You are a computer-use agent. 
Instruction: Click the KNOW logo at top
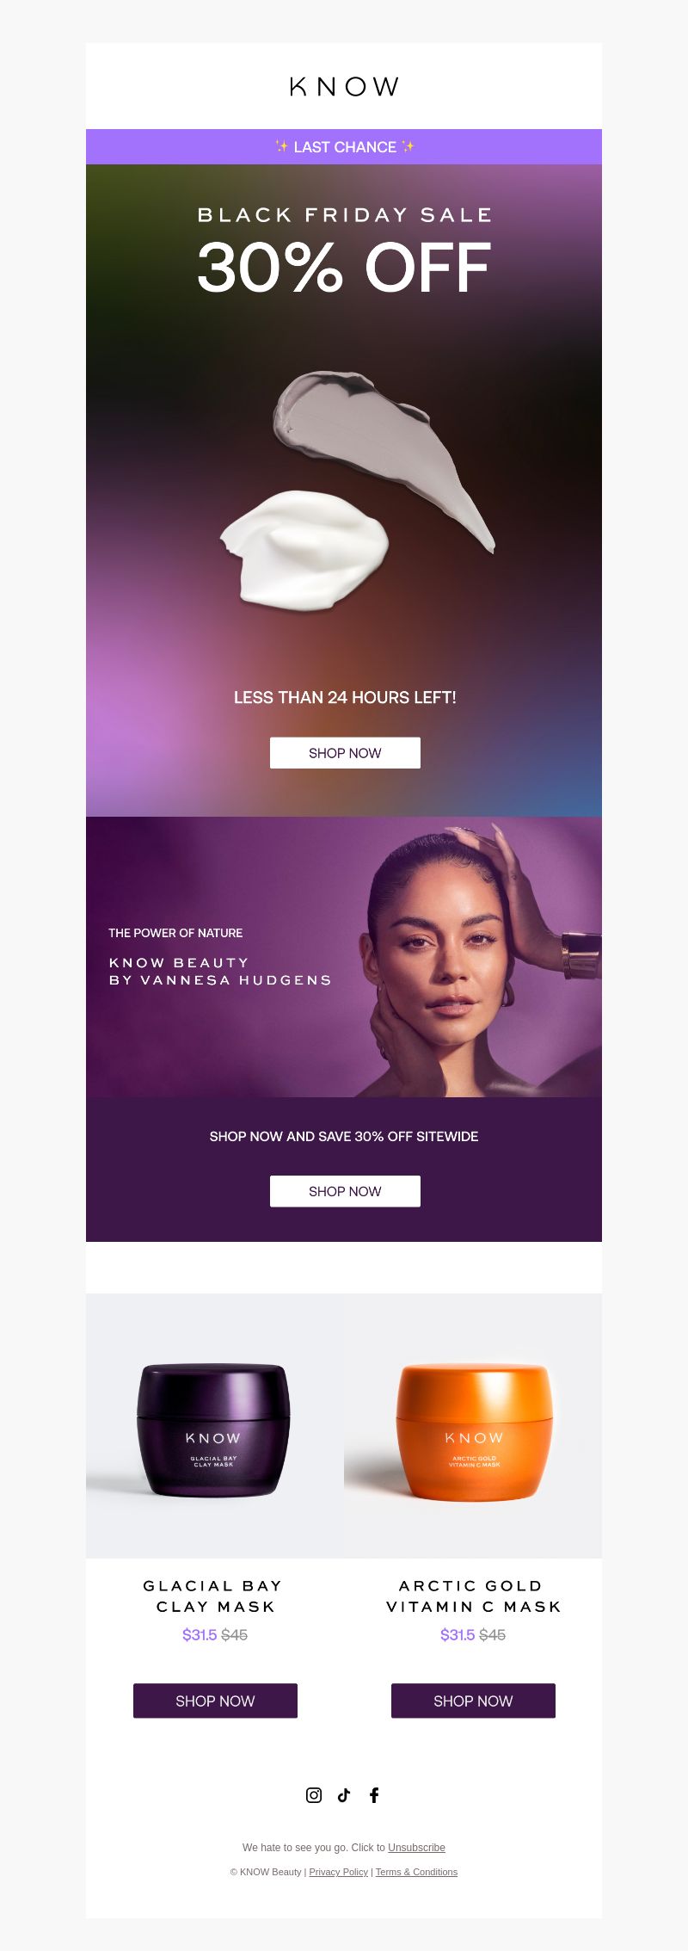tap(344, 86)
